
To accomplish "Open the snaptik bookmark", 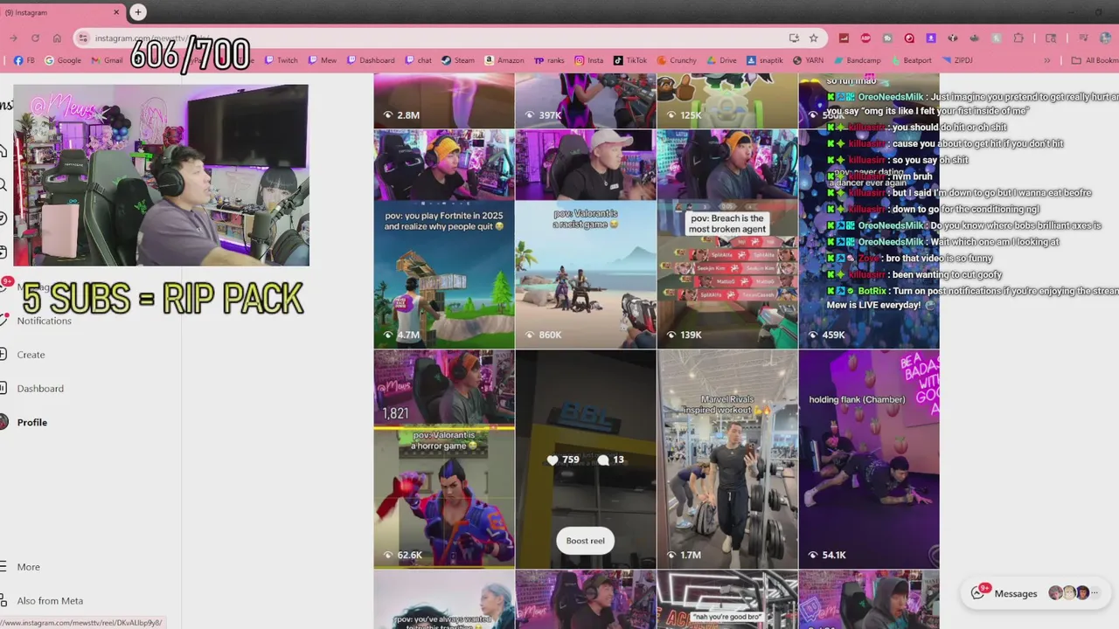I will coord(764,60).
